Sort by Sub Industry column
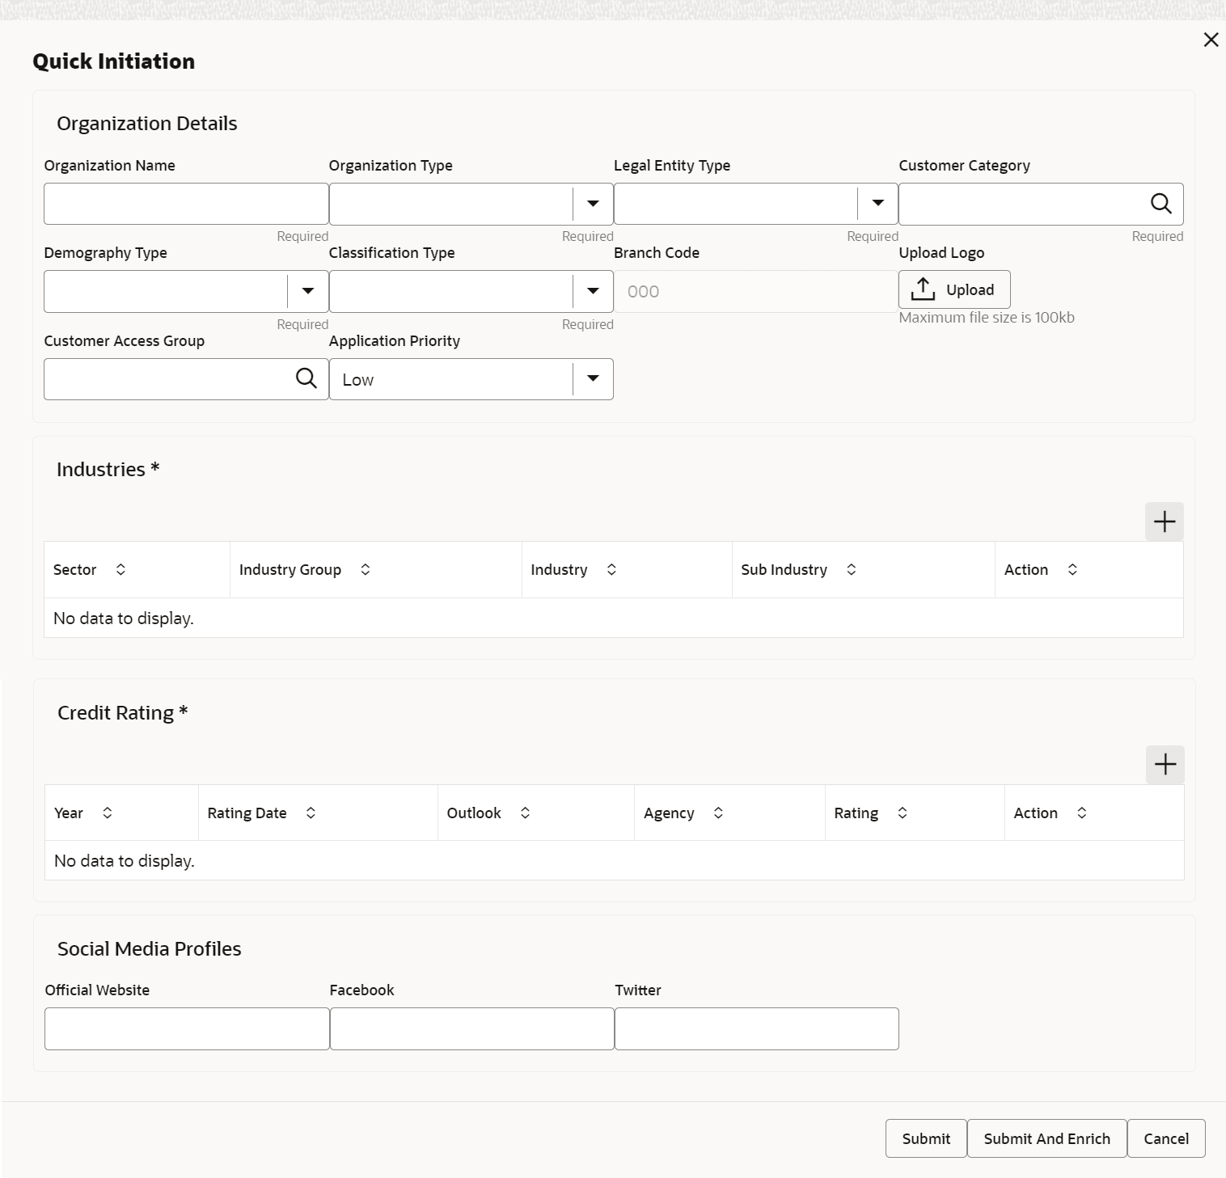1226x1178 pixels. 852,570
